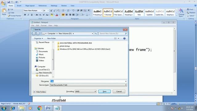Select CD Drive (F:) in navigation pane

click(42, 76)
